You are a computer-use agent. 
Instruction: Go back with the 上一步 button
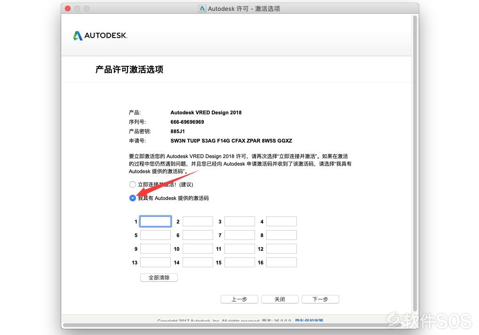[x=239, y=299]
